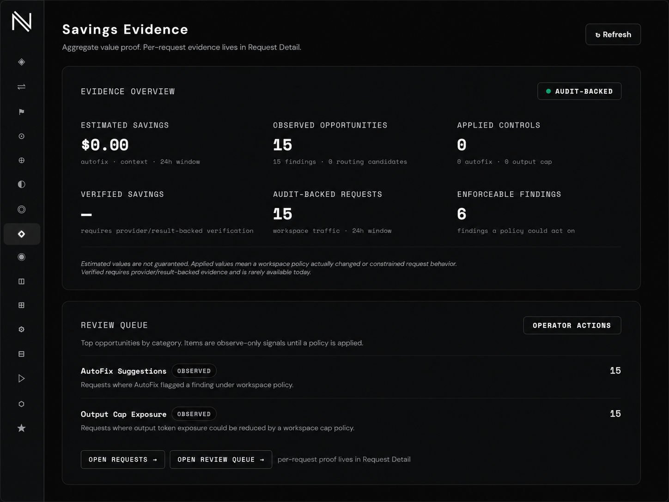Click the Open Review Queue button
This screenshot has width=669, height=502.
[221, 459]
